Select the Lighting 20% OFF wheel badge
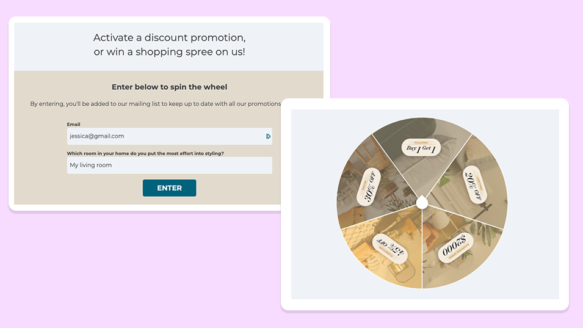Image resolution: width=583 pixels, height=328 pixels. tap(473, 184)
